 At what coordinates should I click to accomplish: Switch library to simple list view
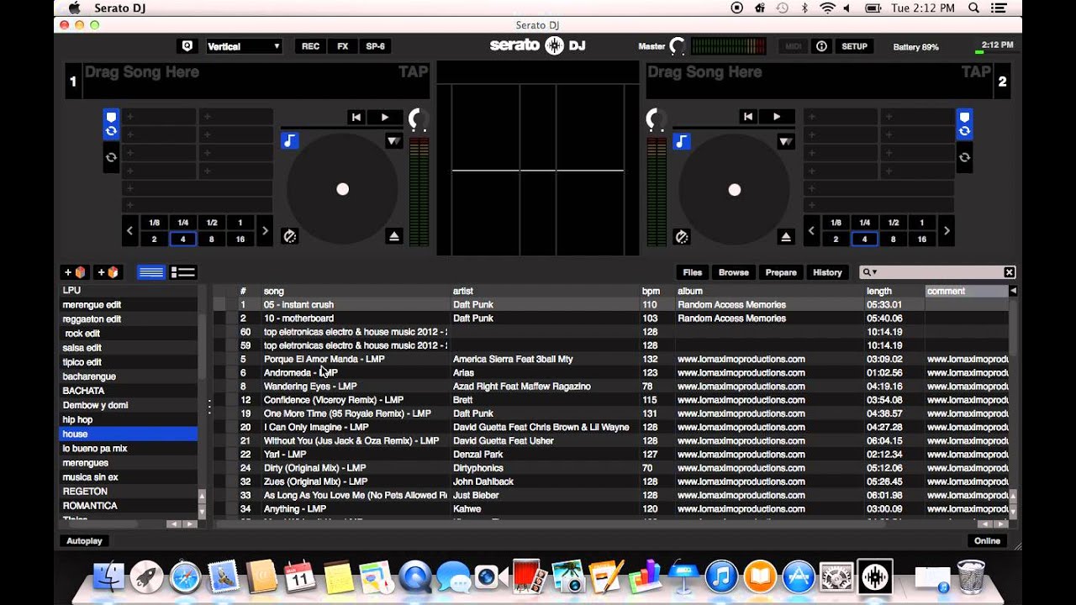click(151, 272)
